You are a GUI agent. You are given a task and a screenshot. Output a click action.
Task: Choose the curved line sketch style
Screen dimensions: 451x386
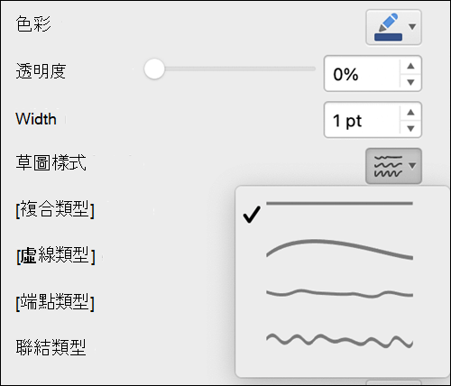(x=339, y=250)
